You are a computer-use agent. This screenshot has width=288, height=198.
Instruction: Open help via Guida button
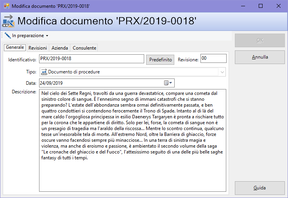click(260, 188)
